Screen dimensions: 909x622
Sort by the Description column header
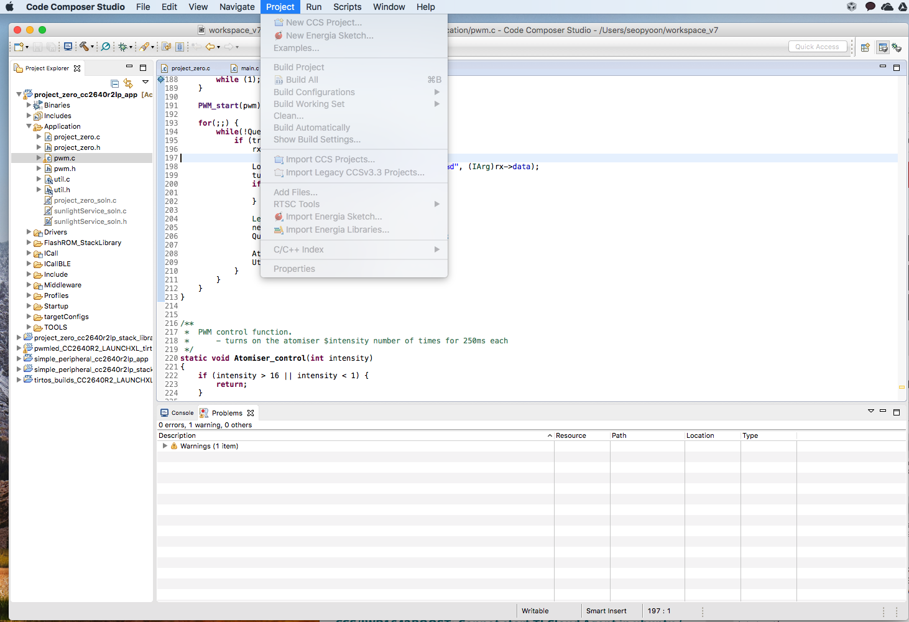[x=355, y=435]
